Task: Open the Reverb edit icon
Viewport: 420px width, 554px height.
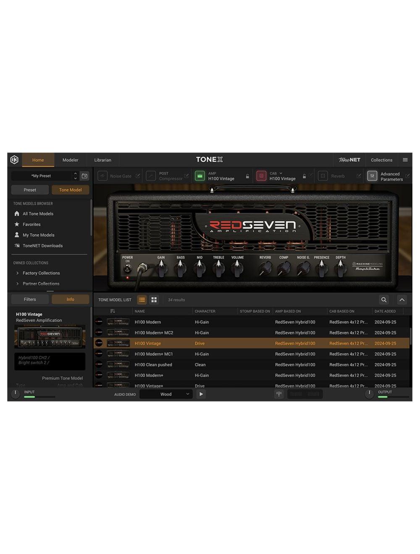Action: point(359,176)
